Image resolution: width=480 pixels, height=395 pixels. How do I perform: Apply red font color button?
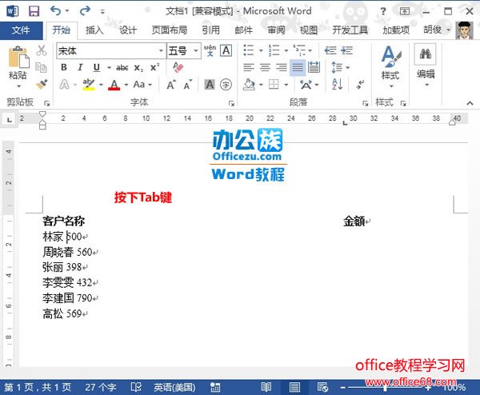pos(114,85)
